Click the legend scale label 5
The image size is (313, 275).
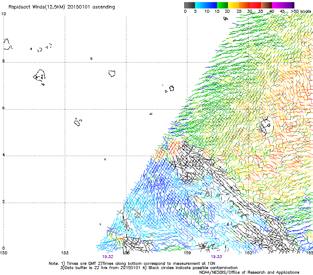(x=195, y=11)
